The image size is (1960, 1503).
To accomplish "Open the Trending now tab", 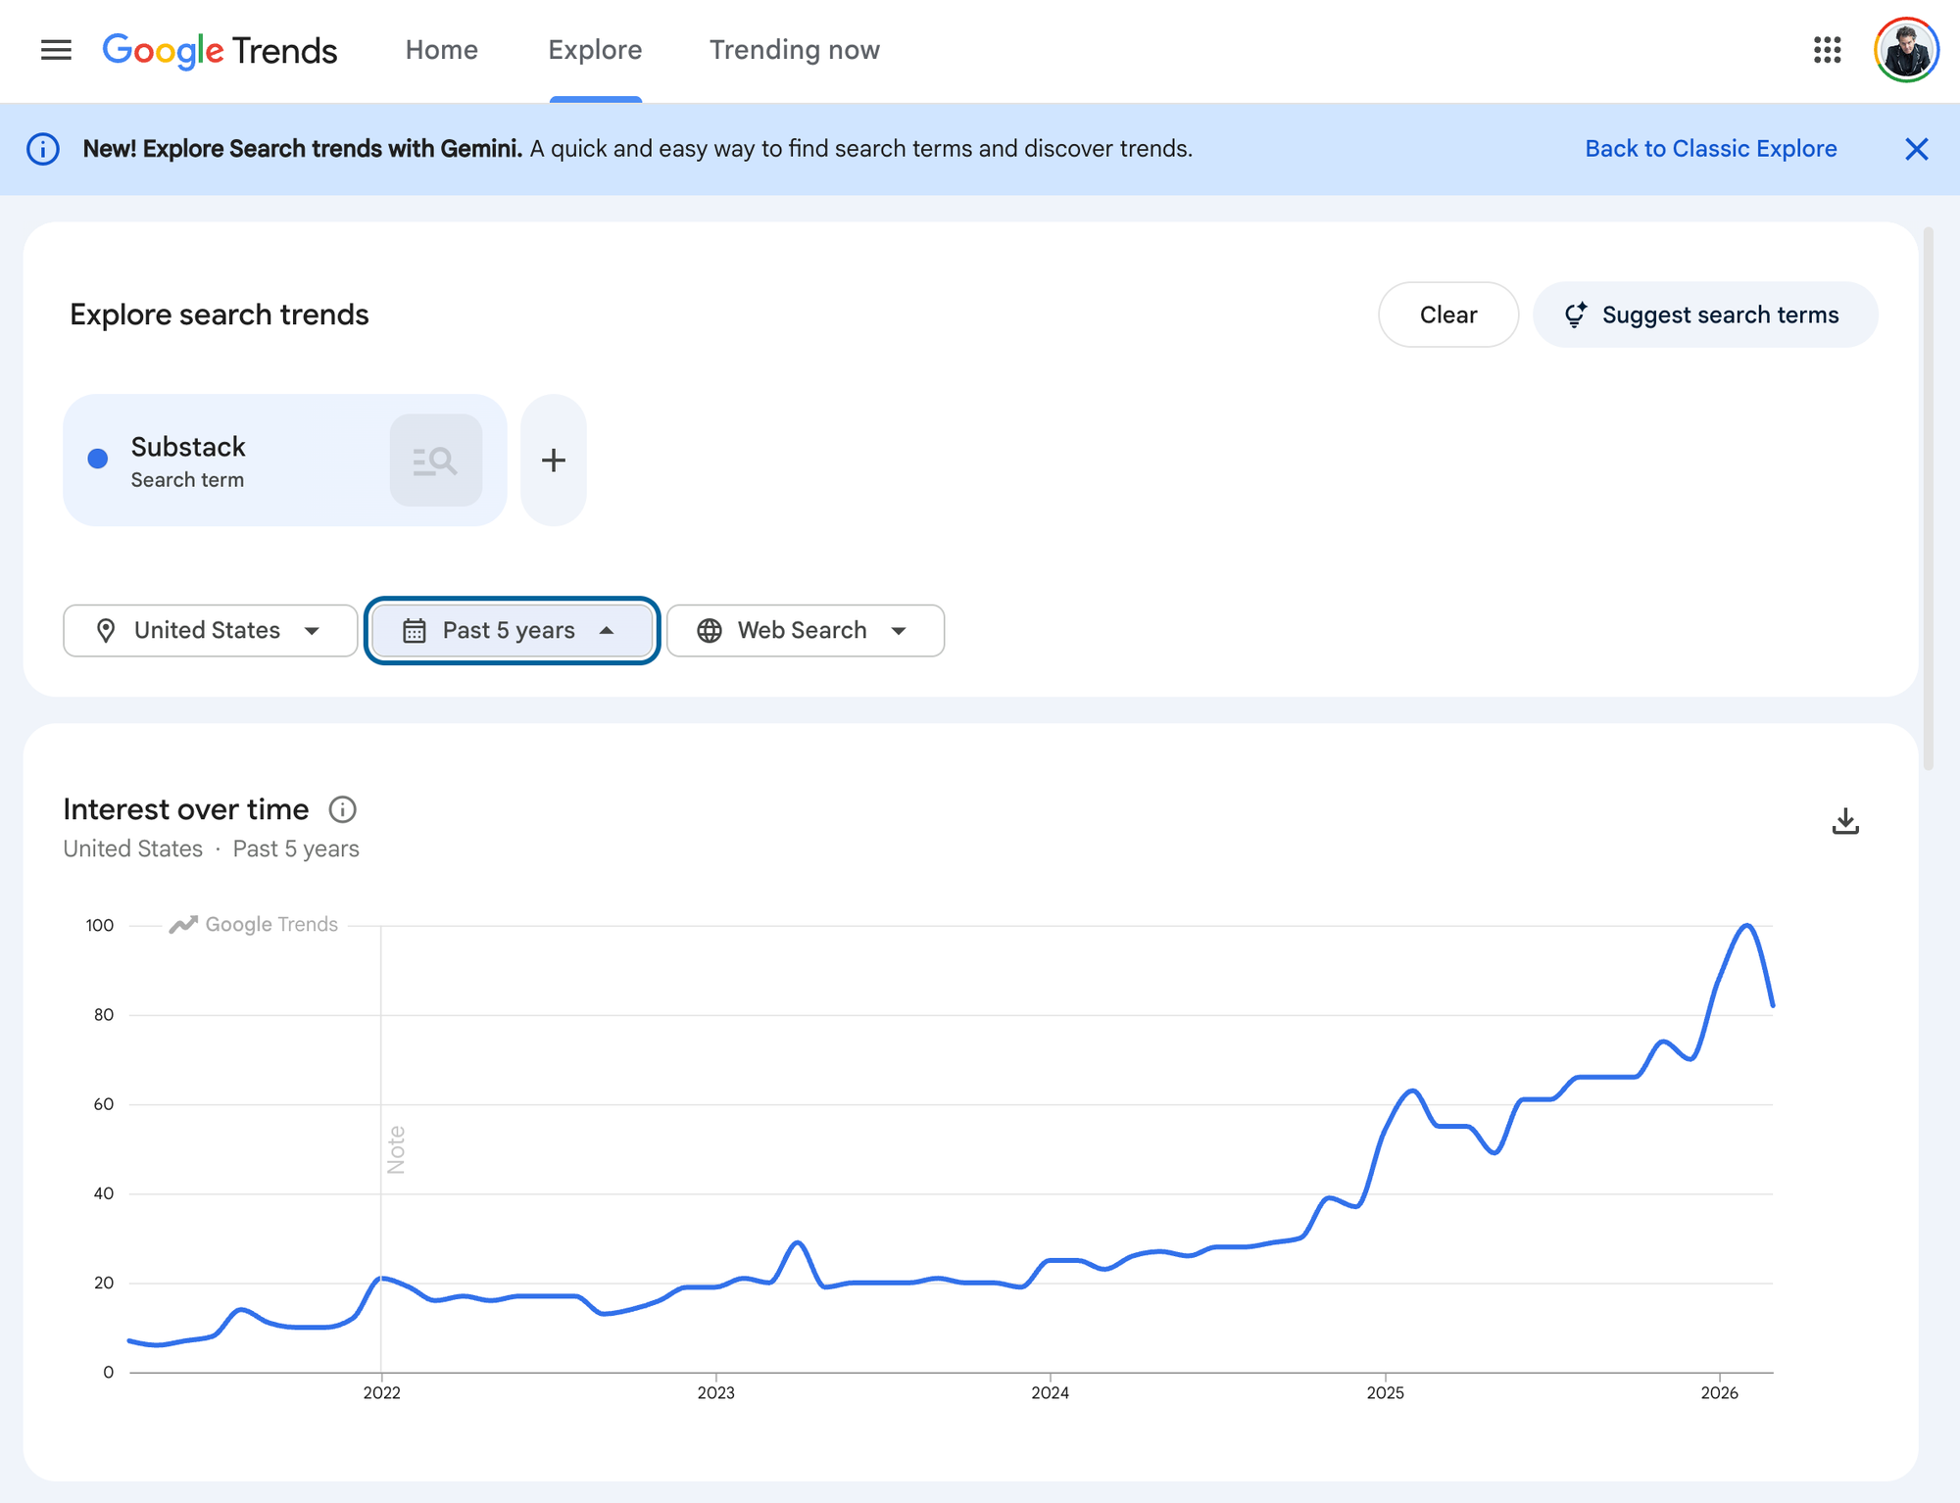I will pyautogui.click(x=795, y=50).
